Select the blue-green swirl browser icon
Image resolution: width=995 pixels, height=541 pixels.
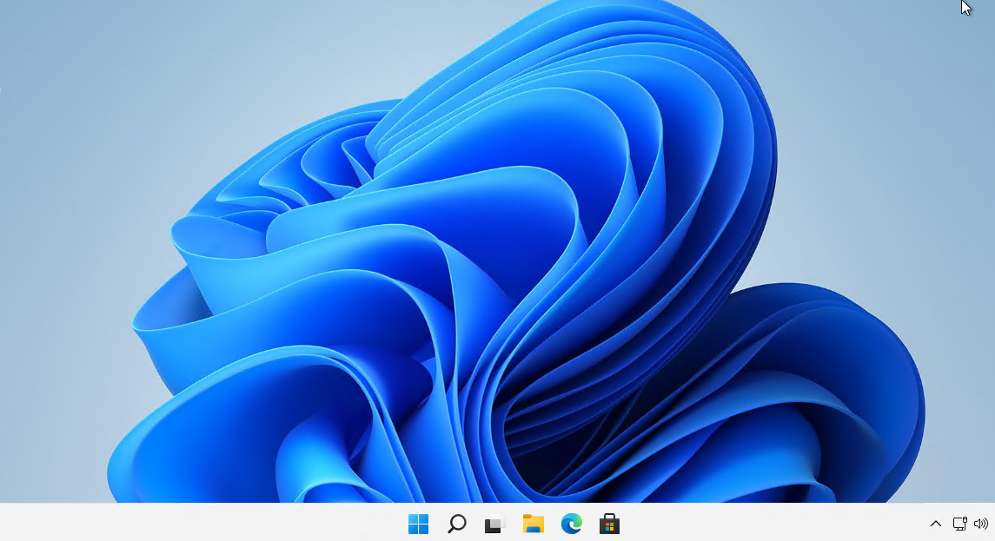point(571,524)
